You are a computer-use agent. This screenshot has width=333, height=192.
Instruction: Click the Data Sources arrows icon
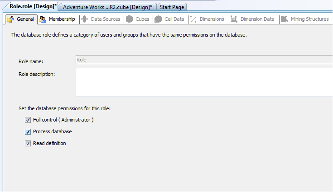(85, 19)
